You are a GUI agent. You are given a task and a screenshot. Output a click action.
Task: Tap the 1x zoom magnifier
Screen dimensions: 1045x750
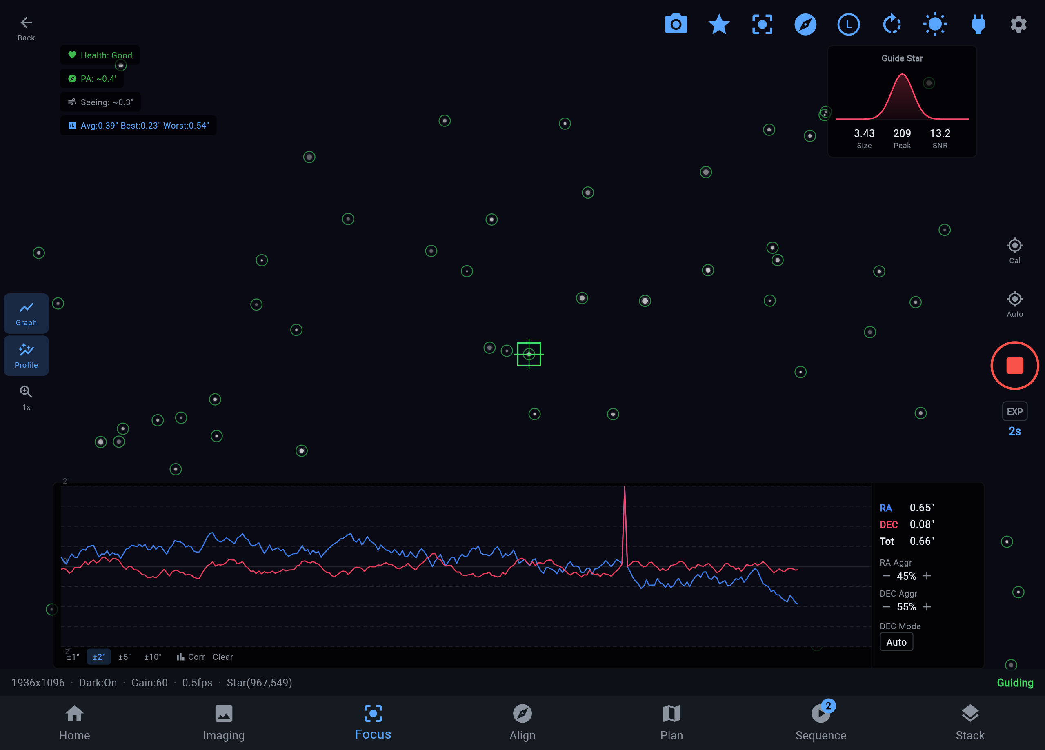pos(26,398)
